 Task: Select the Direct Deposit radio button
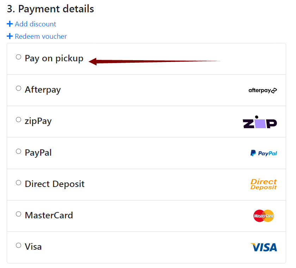click(18, 182)
